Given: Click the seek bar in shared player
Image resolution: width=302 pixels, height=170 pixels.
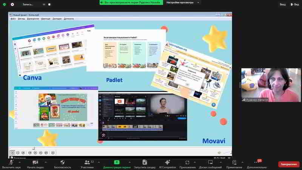Looking at the screenshot, I should pos(120,148).
